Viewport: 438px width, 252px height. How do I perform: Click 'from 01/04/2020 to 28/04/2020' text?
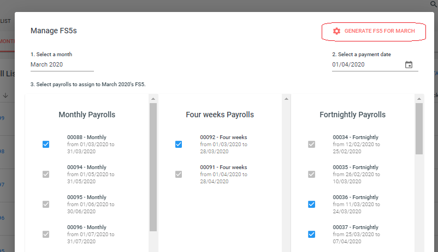[x=223, y=178]
